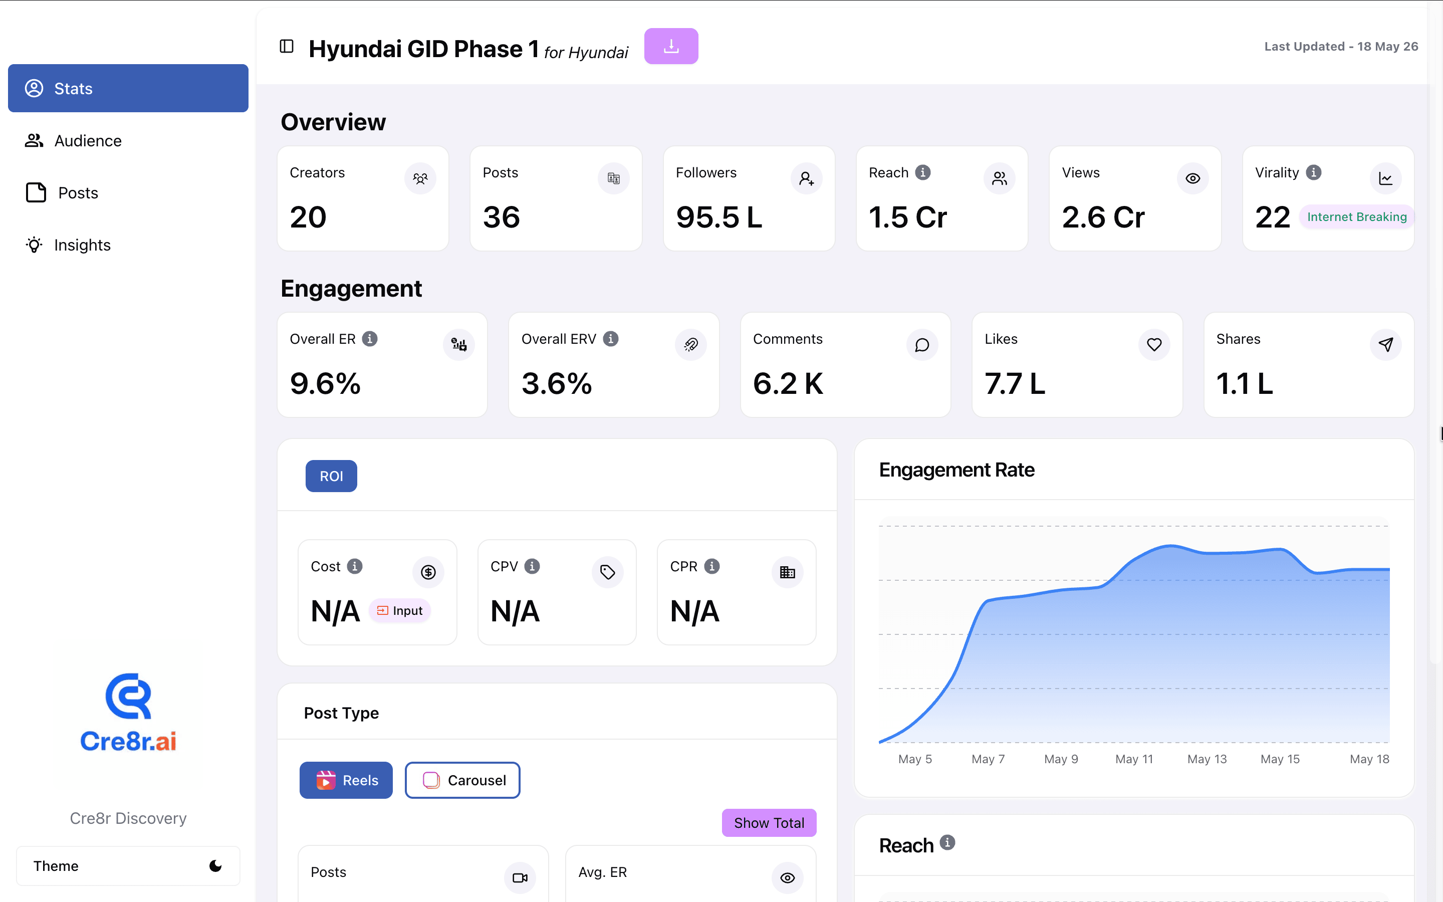Click the Comments speech bubble icon
This screenshot has width=1443, height=902.
click(x=922, y=344)
